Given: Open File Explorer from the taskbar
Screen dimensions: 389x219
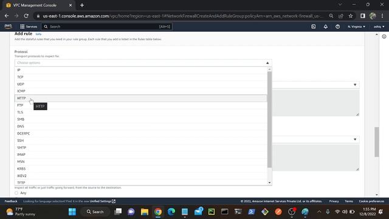Looking at the screenshot, I should 145,212.
